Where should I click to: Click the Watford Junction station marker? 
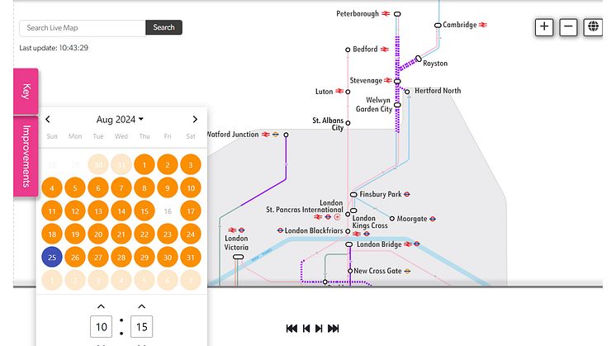pos(286,135)
